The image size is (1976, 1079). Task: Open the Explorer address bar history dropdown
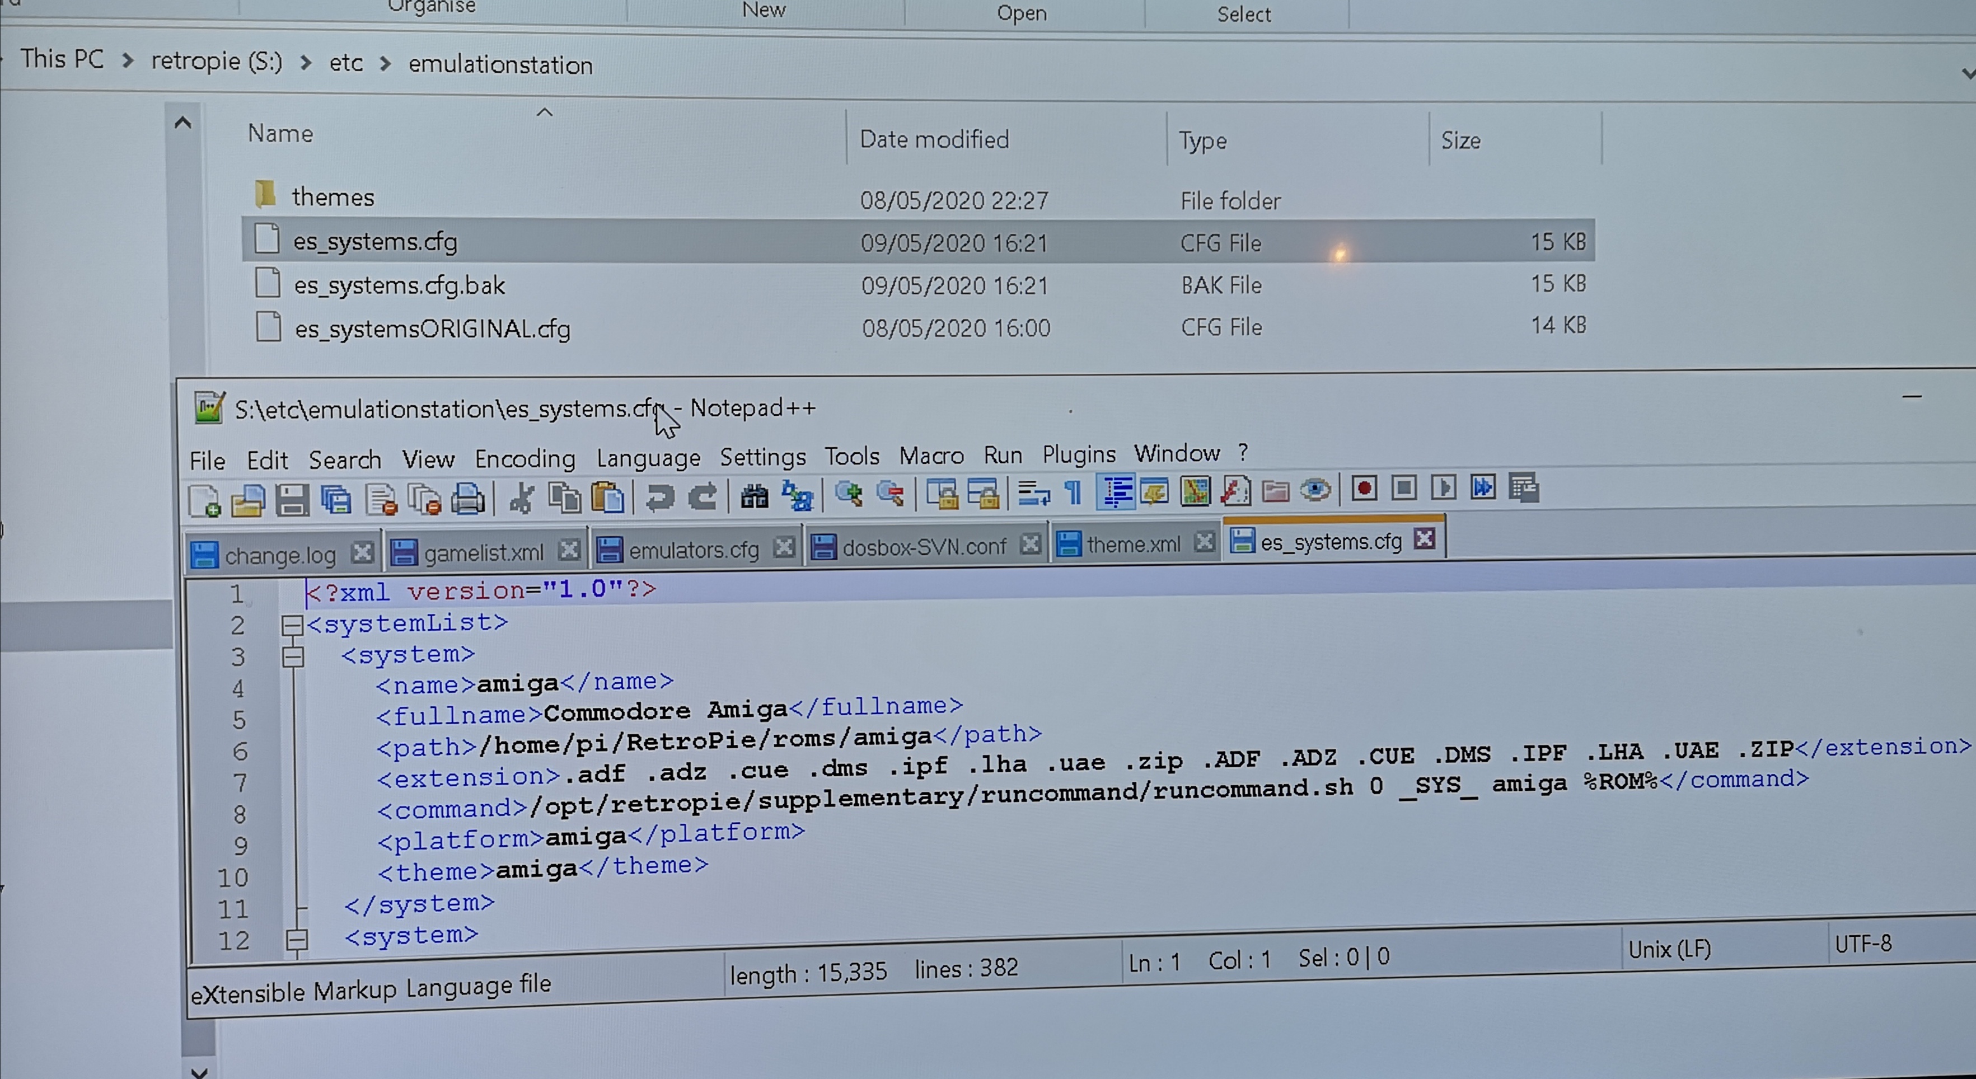pos(1968,74)
